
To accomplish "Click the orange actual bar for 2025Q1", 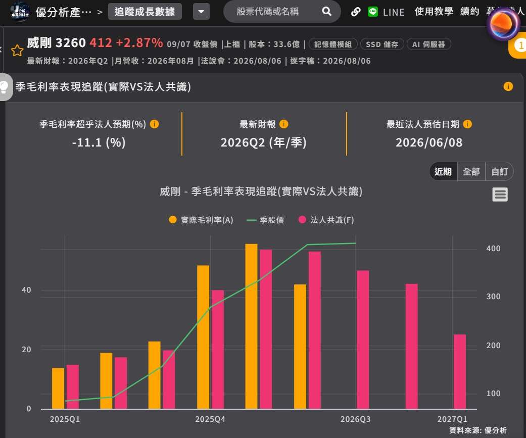I will point(58,388).
